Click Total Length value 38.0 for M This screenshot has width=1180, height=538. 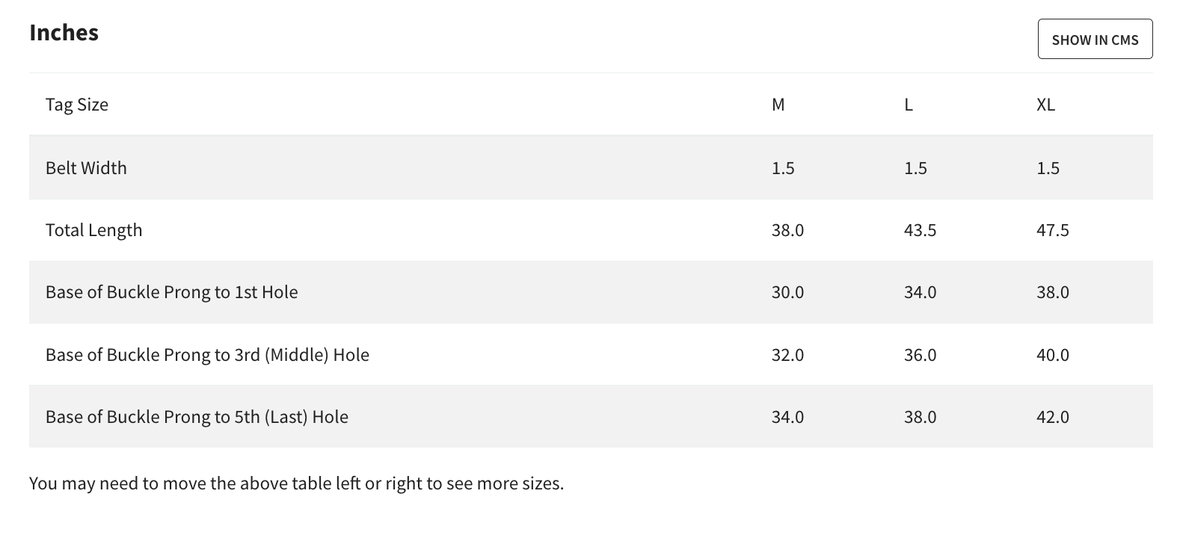pyautogui.click(x=787, y=230)
